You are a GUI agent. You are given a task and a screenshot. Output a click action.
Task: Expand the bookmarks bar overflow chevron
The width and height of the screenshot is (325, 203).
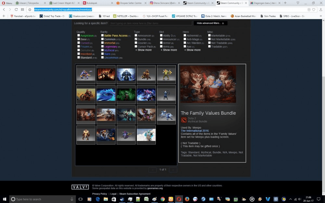point(321,16)
